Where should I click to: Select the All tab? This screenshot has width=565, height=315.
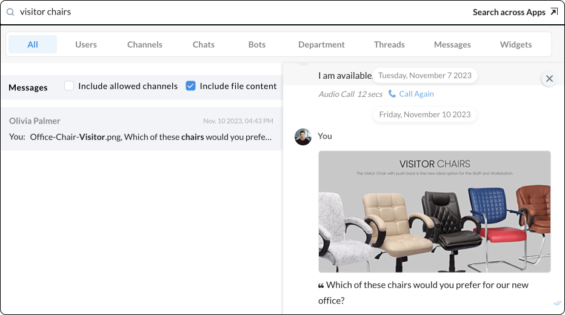click(33, 44)
